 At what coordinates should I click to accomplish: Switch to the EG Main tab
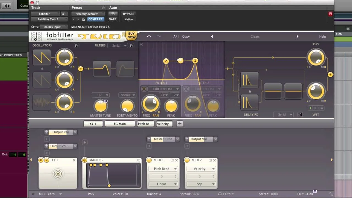pos(120,124)
